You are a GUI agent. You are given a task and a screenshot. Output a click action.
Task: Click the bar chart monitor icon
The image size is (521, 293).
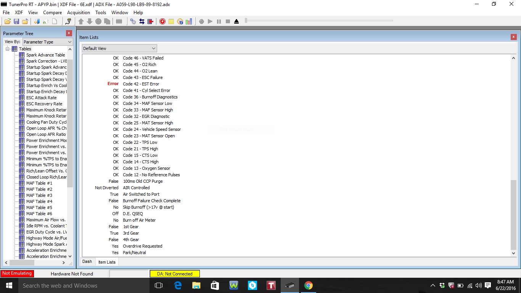[189, 22]
